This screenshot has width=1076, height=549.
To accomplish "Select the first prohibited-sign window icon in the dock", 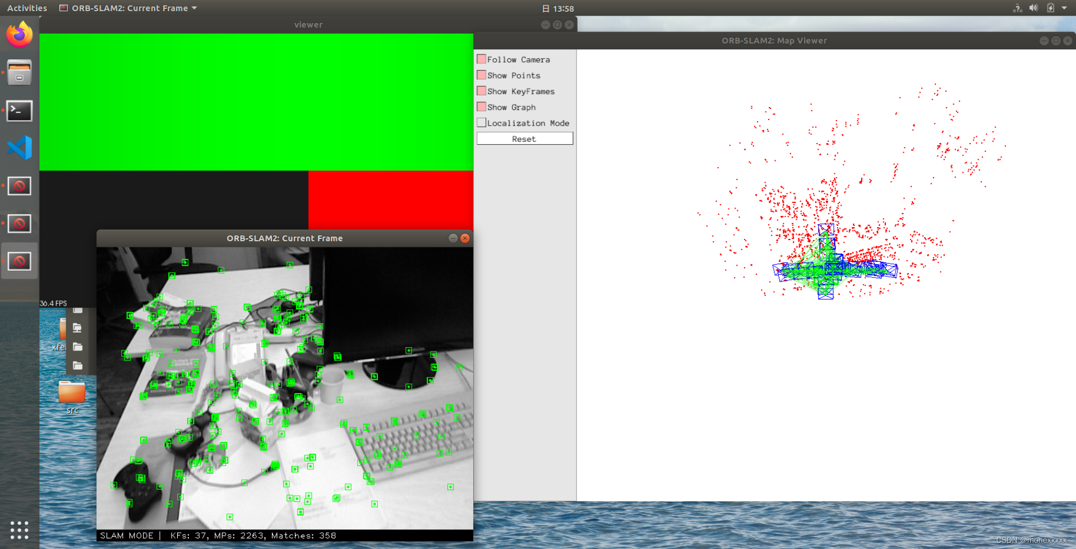I will 20,186.
